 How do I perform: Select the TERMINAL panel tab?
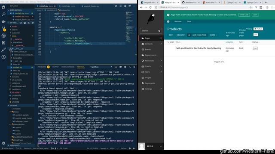click(81, 67)
